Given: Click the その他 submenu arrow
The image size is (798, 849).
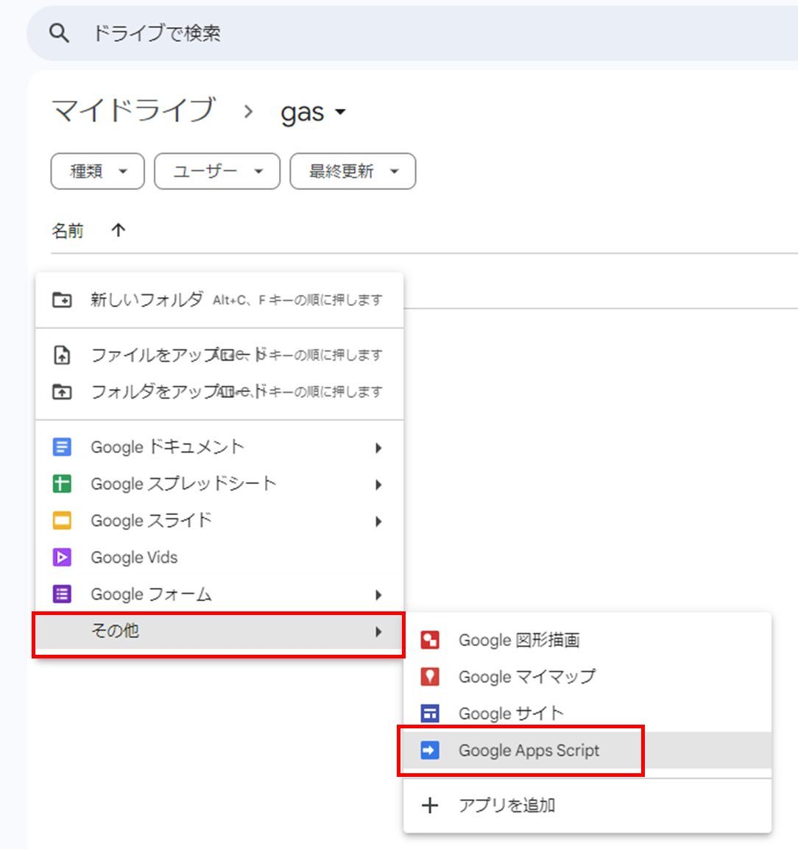Looking at the screenshot, I should 378,632.
